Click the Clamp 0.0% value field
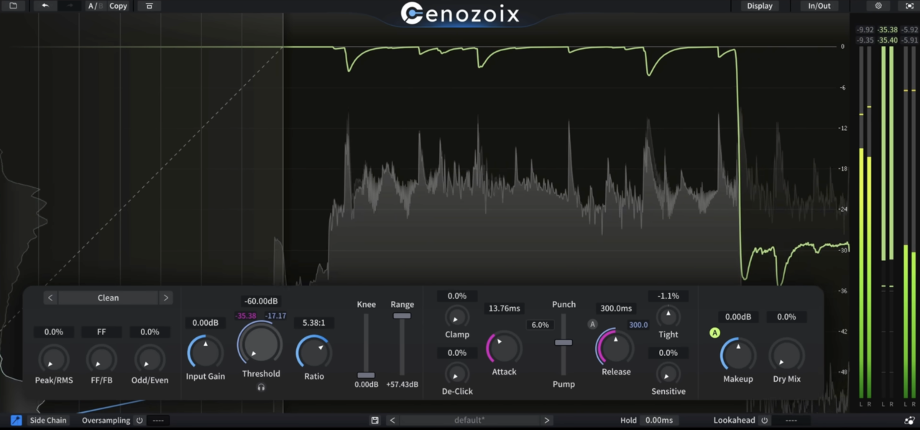The image size is (920, 430). coord(457,296)
